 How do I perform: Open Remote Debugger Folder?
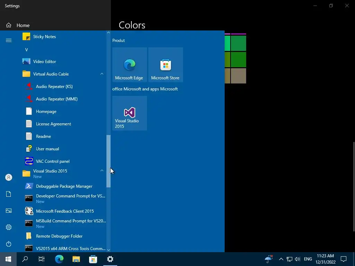point(63,236)
